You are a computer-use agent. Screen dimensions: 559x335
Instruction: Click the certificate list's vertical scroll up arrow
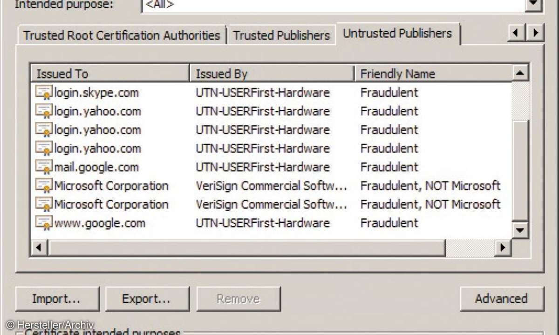(520, 73)
